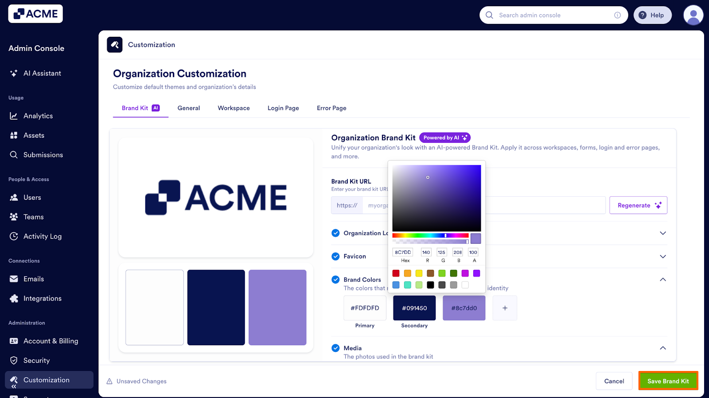Collapse the Media section chevron
The width and height of the screenshot is (709, 398).
tap(663, 348)
